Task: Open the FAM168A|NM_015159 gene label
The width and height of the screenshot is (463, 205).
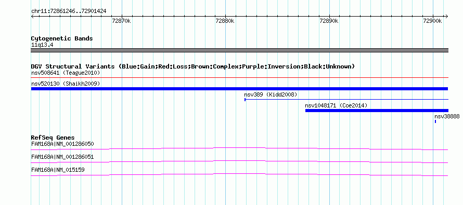Action: (x=58, y=170)
